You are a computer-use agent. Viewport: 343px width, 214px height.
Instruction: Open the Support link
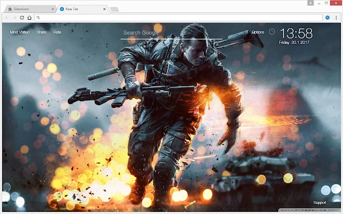pos(319,202)
